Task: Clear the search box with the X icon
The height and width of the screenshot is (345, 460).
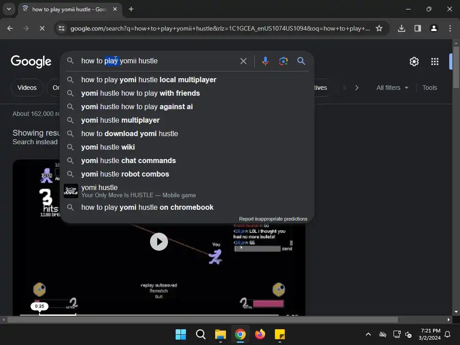Action: 243,61
